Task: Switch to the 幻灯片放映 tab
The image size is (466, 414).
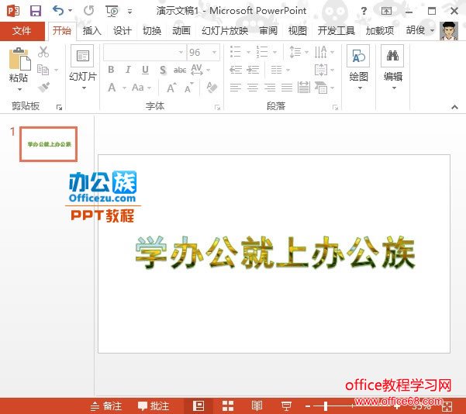Action: [225, 30]
